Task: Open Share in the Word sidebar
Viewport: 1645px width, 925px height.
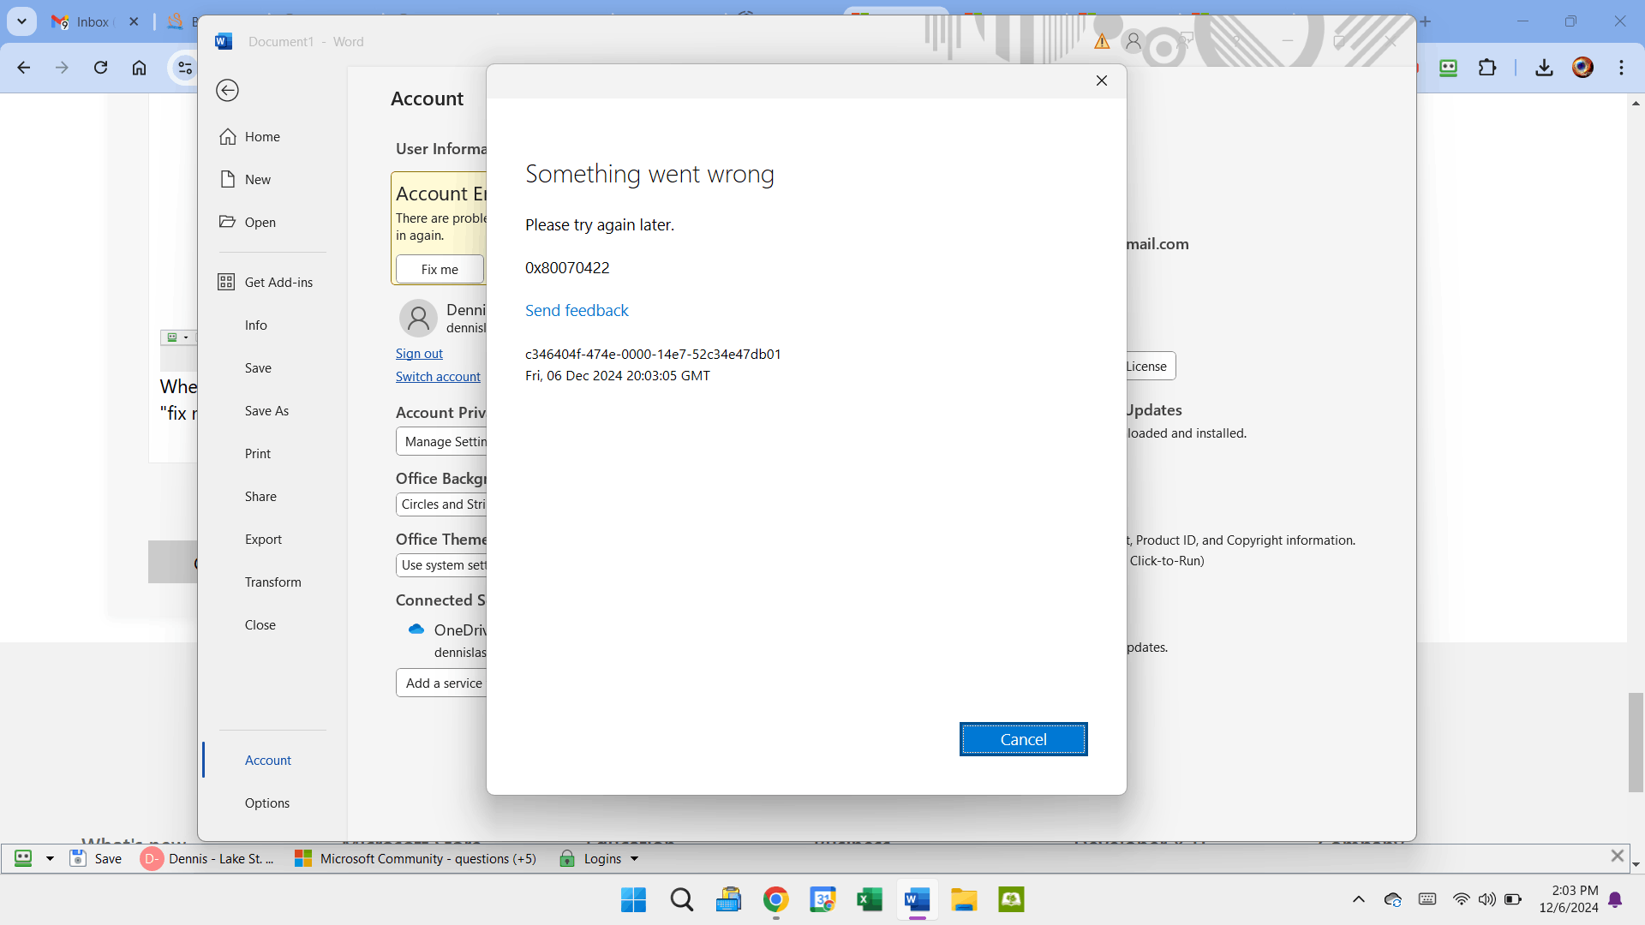Action: (x=260, y=497)
